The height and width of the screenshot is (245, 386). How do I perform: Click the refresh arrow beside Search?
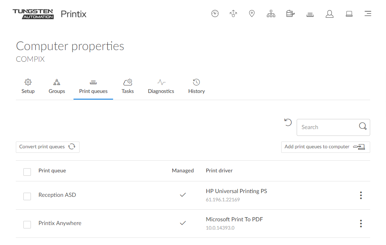[x=288, y=122]
